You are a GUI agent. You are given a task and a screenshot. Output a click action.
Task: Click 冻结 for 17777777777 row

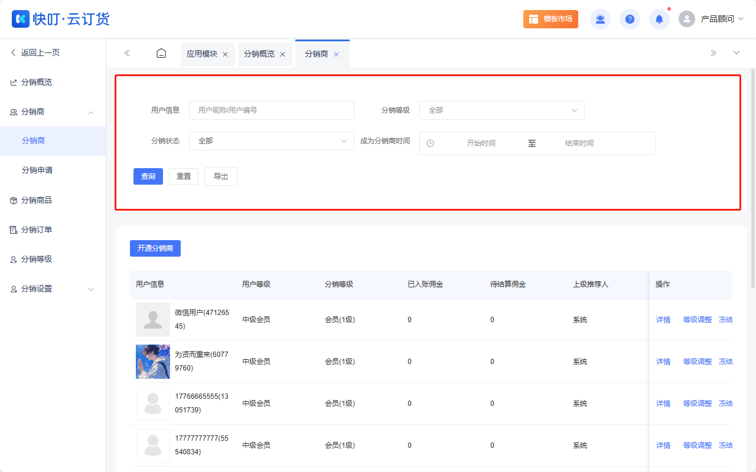click(725, 445)
